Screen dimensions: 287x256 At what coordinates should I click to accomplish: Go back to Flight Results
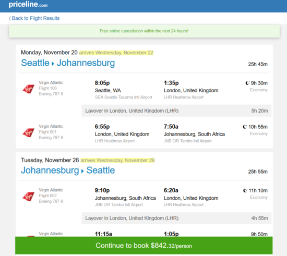34,18
